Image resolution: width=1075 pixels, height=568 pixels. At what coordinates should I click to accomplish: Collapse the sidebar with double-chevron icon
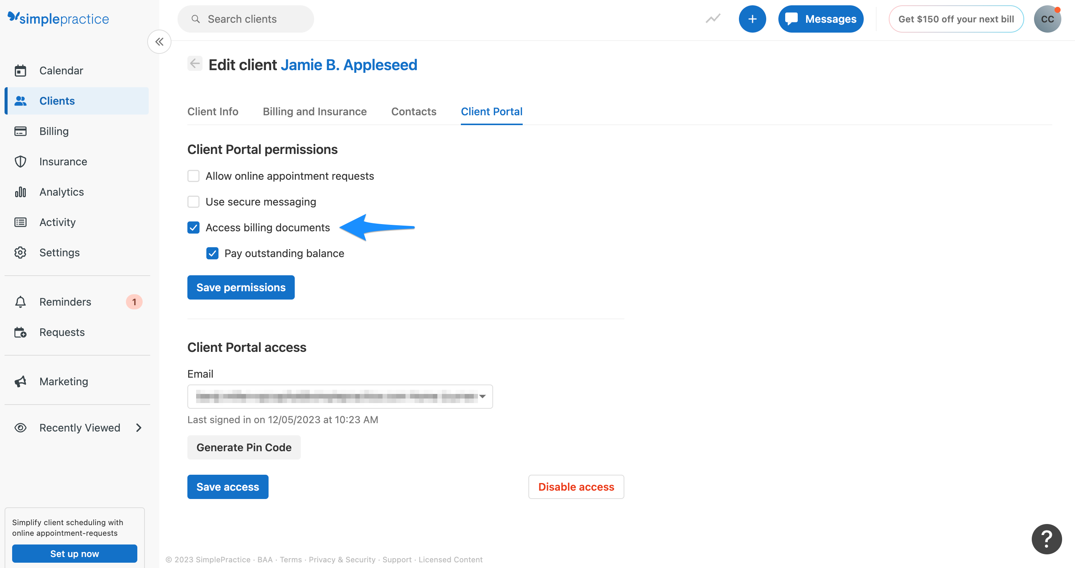(159, 42)
